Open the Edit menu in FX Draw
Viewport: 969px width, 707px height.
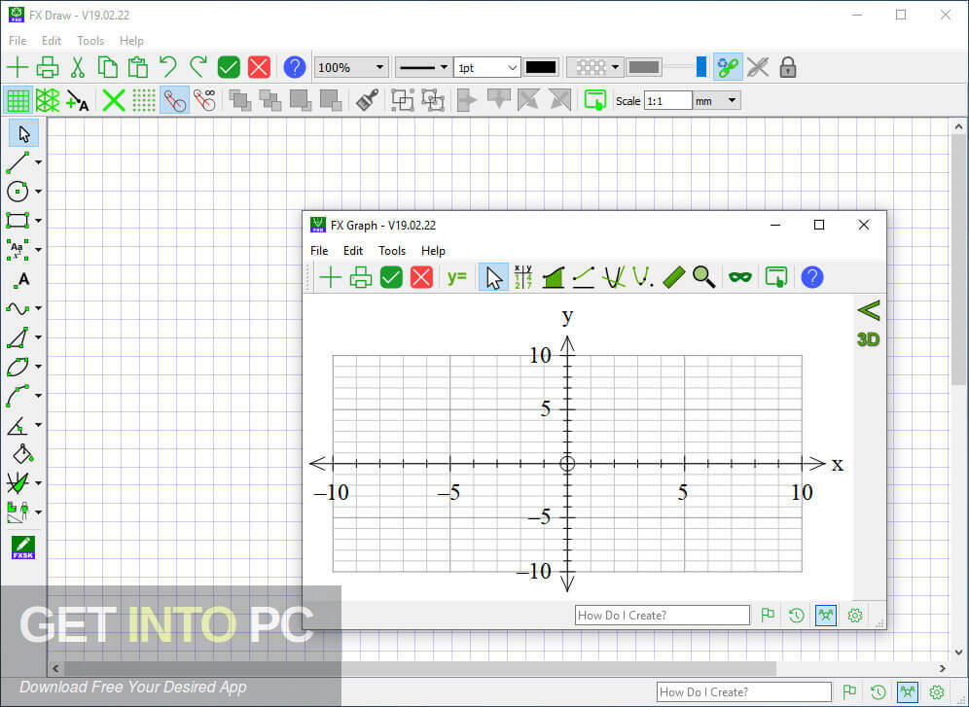point(52,41)
